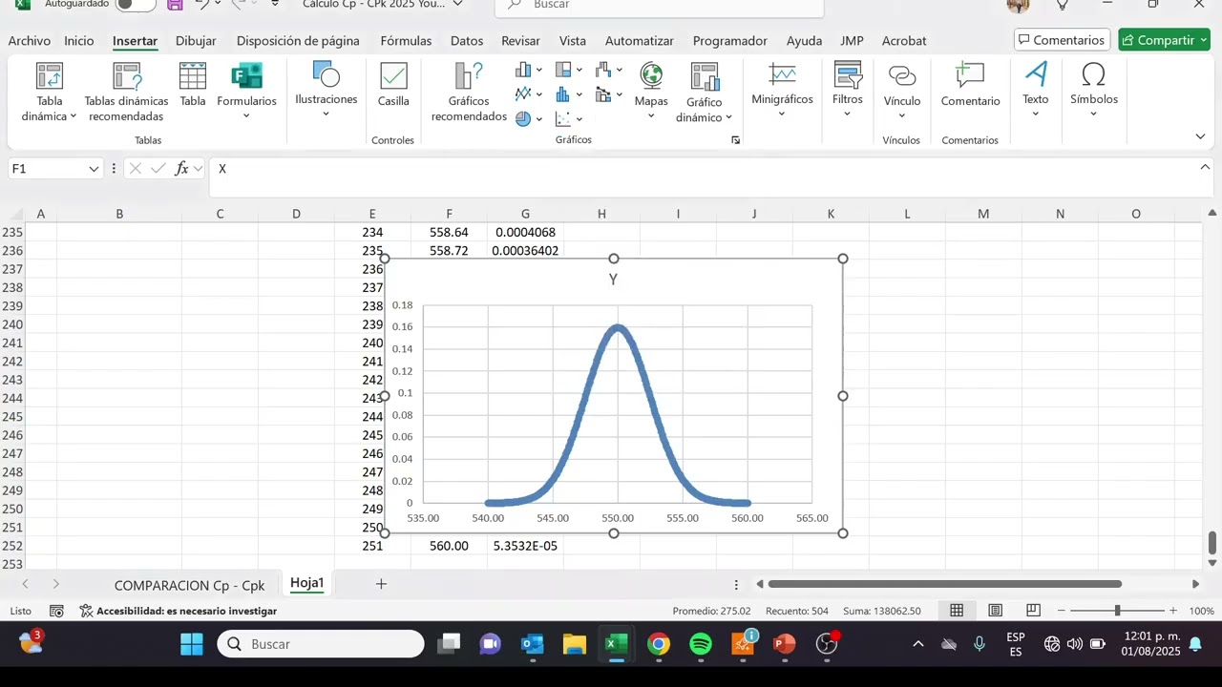The width and height of the screenshot is (1222, 687).
Task: Switch to Page Layout view
Action: click(x=995, y=611)
